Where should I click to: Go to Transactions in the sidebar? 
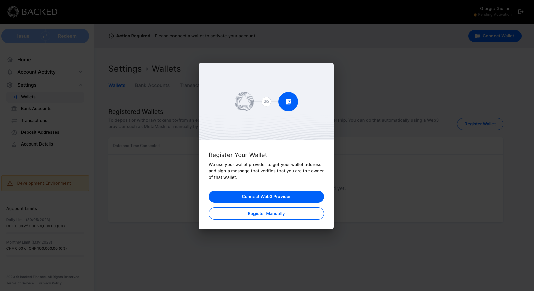(x=34, y=121)
